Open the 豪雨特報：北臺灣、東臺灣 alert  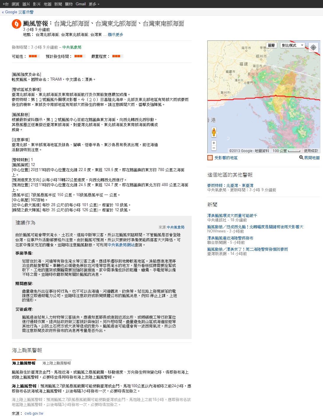[230, 185]
